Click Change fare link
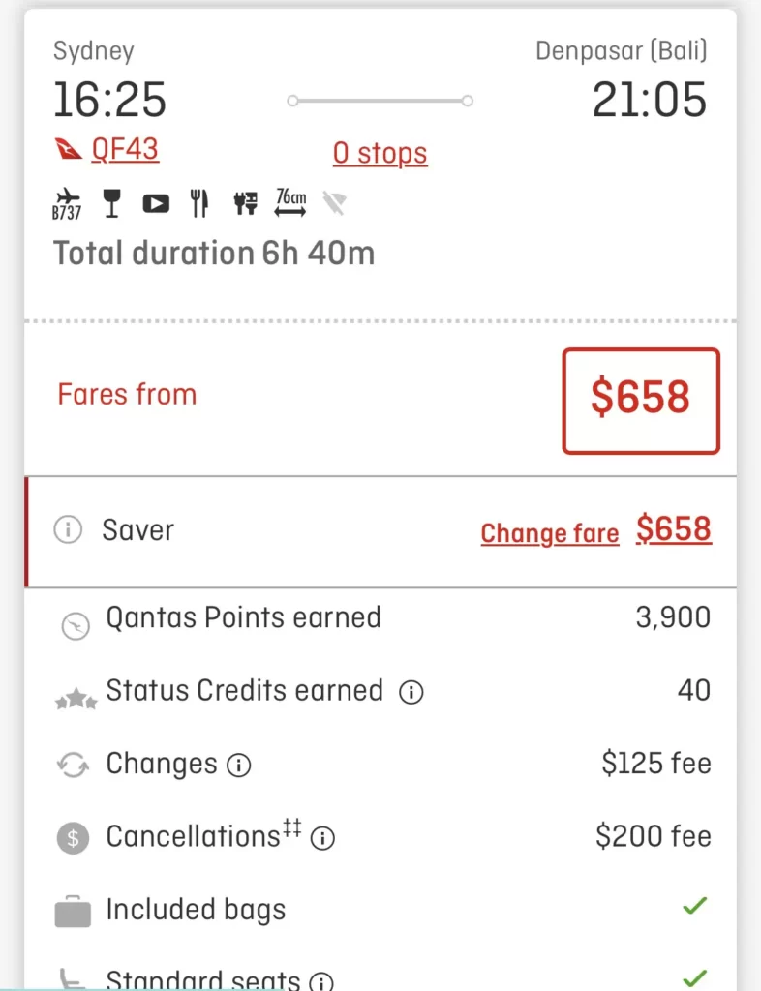This screenshot has width=761, height=991. 549,533
